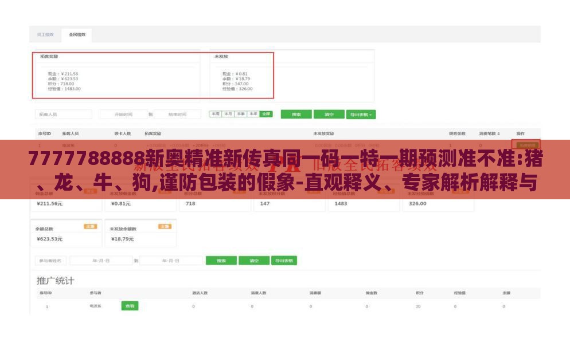Select the 积分：718.00 line
Screen dimensions: 570x339
click(61, 84)
